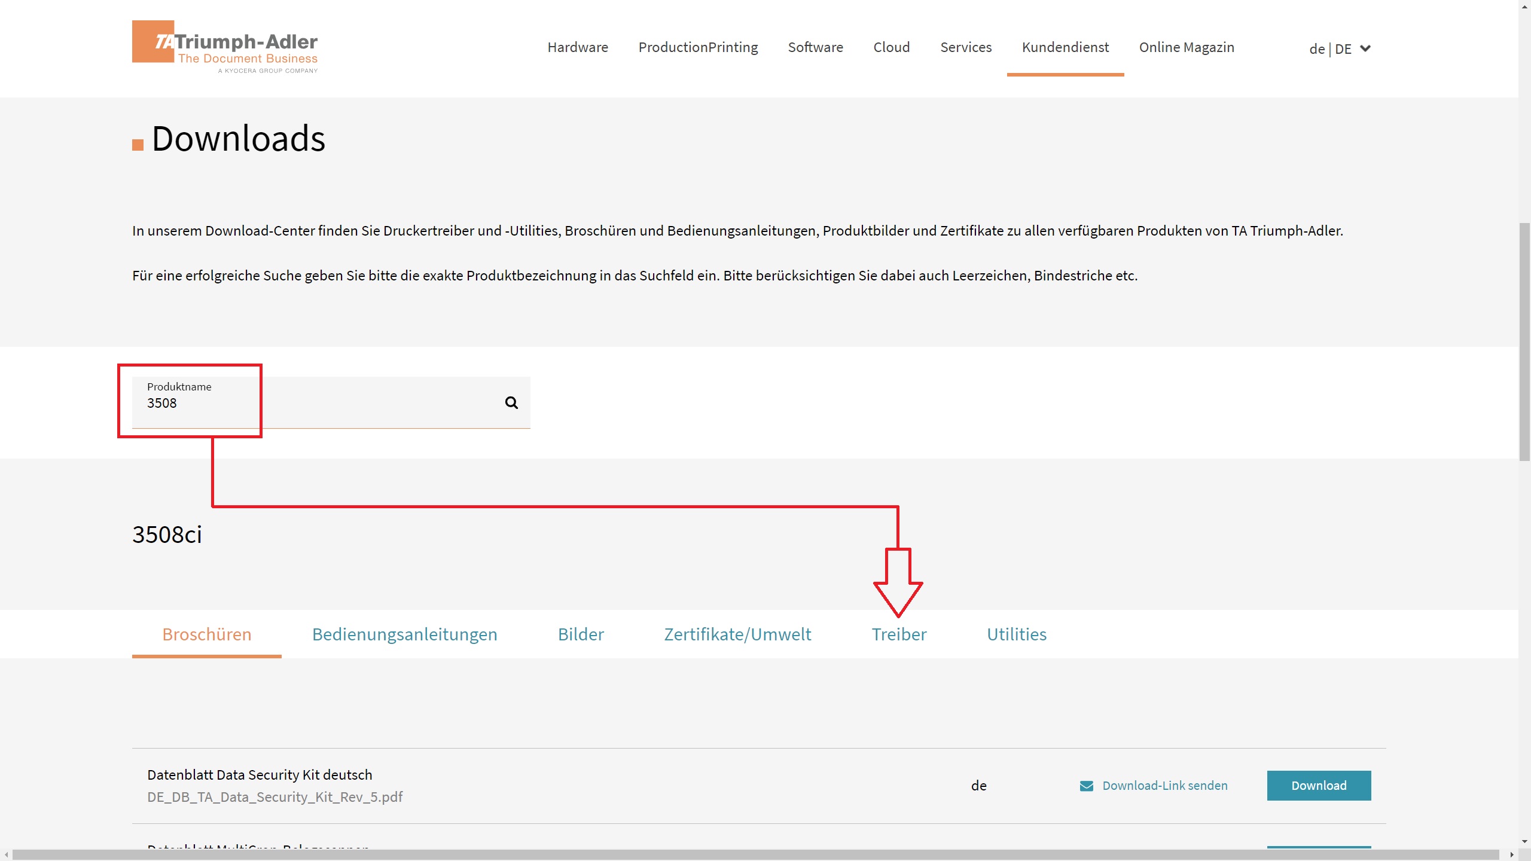Click the DE_DB_TA_Data_Security_Kit_Rev_5.pdf filename
Image resolution: width=1531 pixels, height=861 pixels.
[x=275, y=797]
